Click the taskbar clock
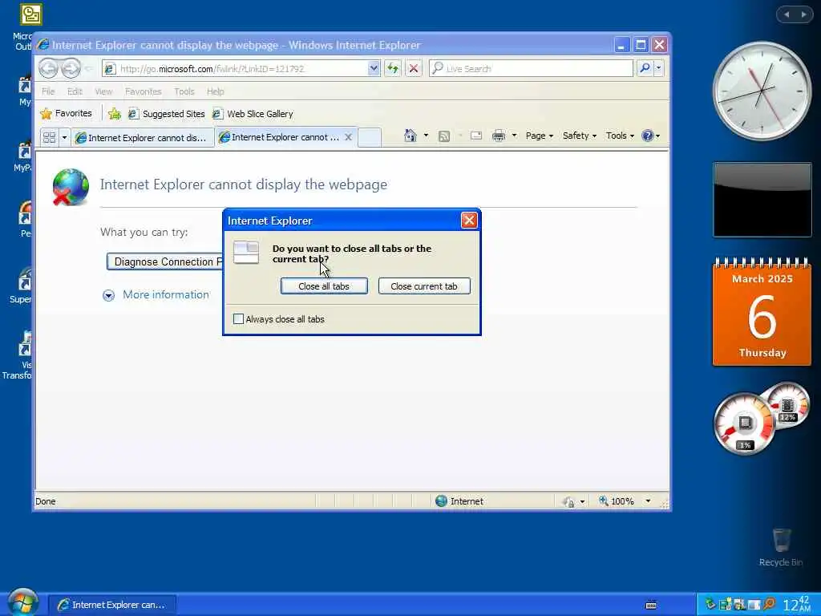The image size is (821, 616). click(796, 605)
